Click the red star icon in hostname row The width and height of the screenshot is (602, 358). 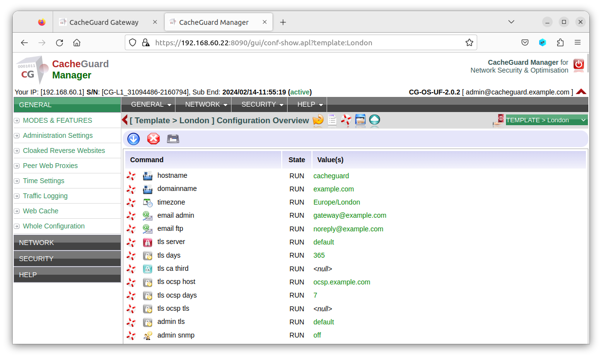click(x=131, y=176)
